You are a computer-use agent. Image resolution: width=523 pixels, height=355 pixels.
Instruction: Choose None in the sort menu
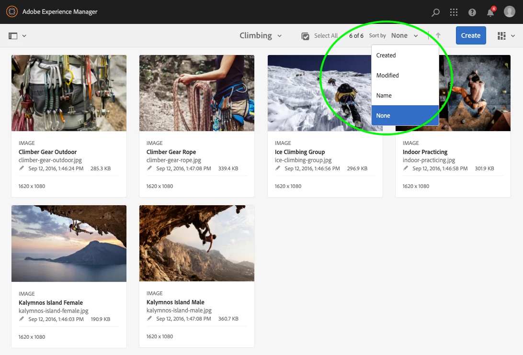pos(405,115)
